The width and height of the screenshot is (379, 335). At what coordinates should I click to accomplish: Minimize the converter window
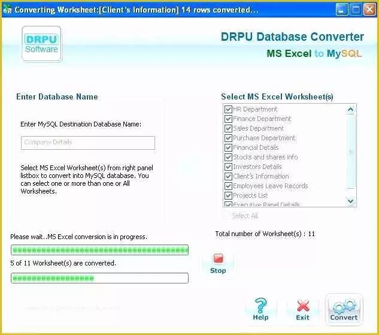[342, 10]
